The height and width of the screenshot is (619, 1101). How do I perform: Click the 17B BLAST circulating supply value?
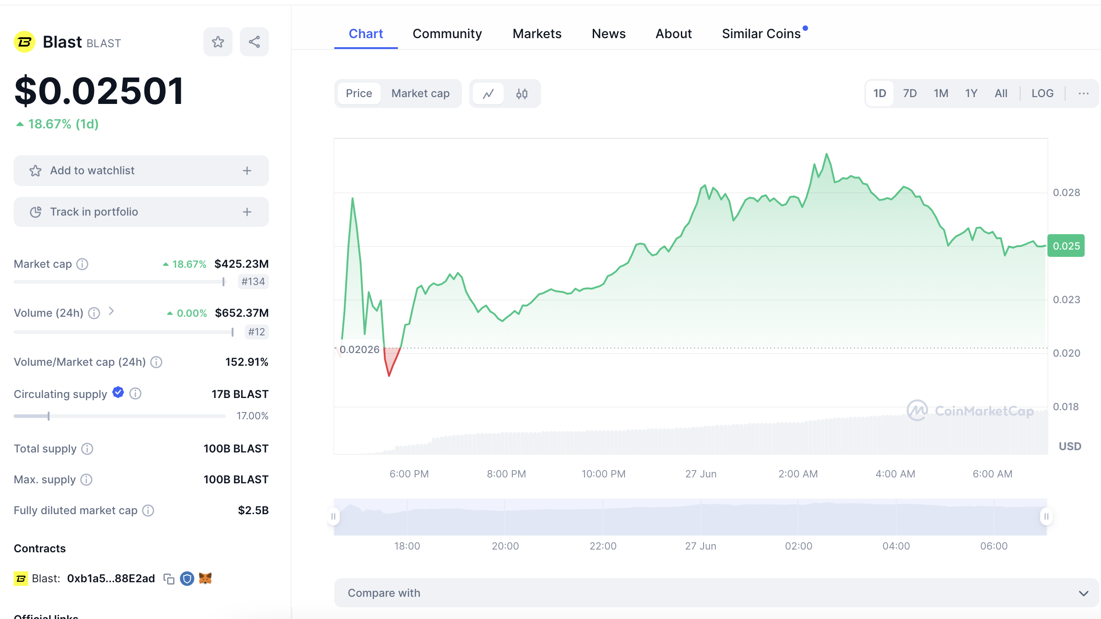tap(240, 394)
